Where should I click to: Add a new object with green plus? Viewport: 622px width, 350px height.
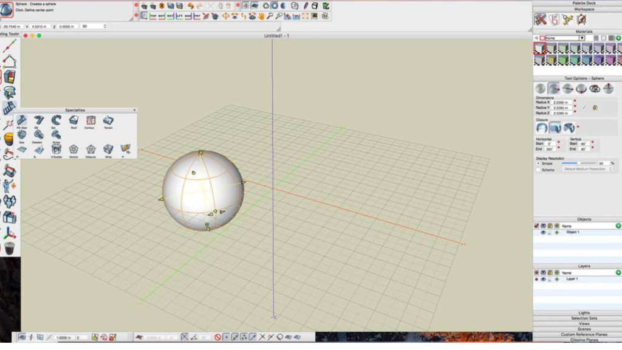(618, 225)
